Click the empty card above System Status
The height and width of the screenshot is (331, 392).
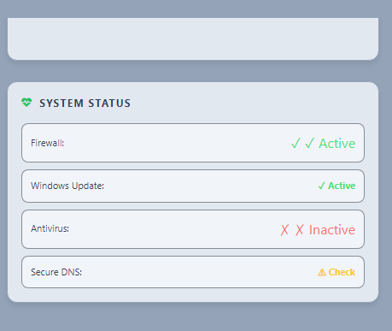pos(193,38)
